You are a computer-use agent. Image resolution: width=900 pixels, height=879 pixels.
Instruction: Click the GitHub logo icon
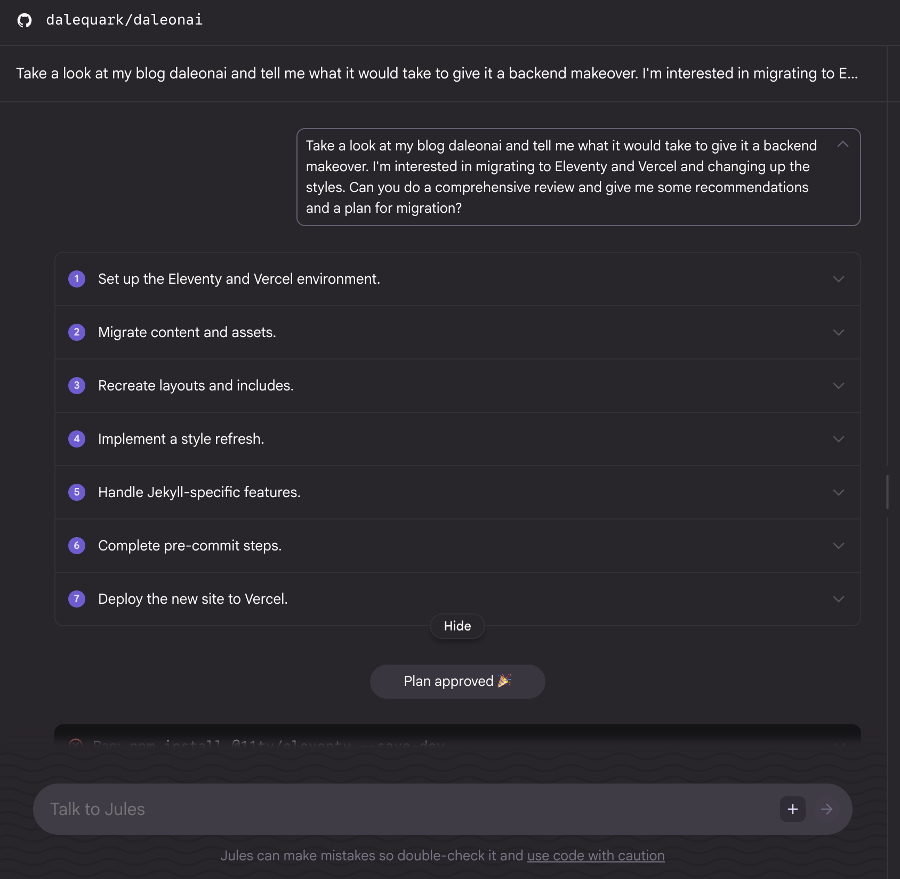(x=25, y=20)
